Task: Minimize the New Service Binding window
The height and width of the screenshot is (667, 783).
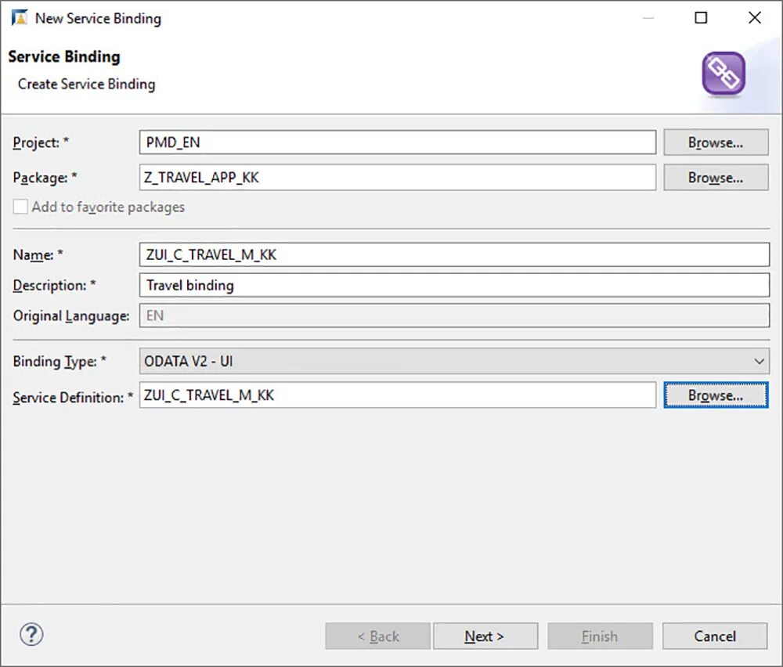Action: click(648, 17)
